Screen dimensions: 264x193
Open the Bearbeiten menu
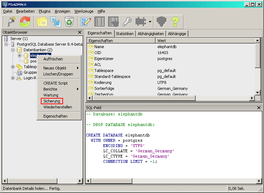[x=25, y=11]
